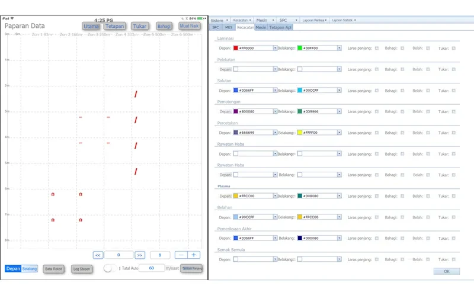Open the Utama button in Paparan Data
Image resolution: width=474 pixels, height=302 pixels.
tap(91, 26)
